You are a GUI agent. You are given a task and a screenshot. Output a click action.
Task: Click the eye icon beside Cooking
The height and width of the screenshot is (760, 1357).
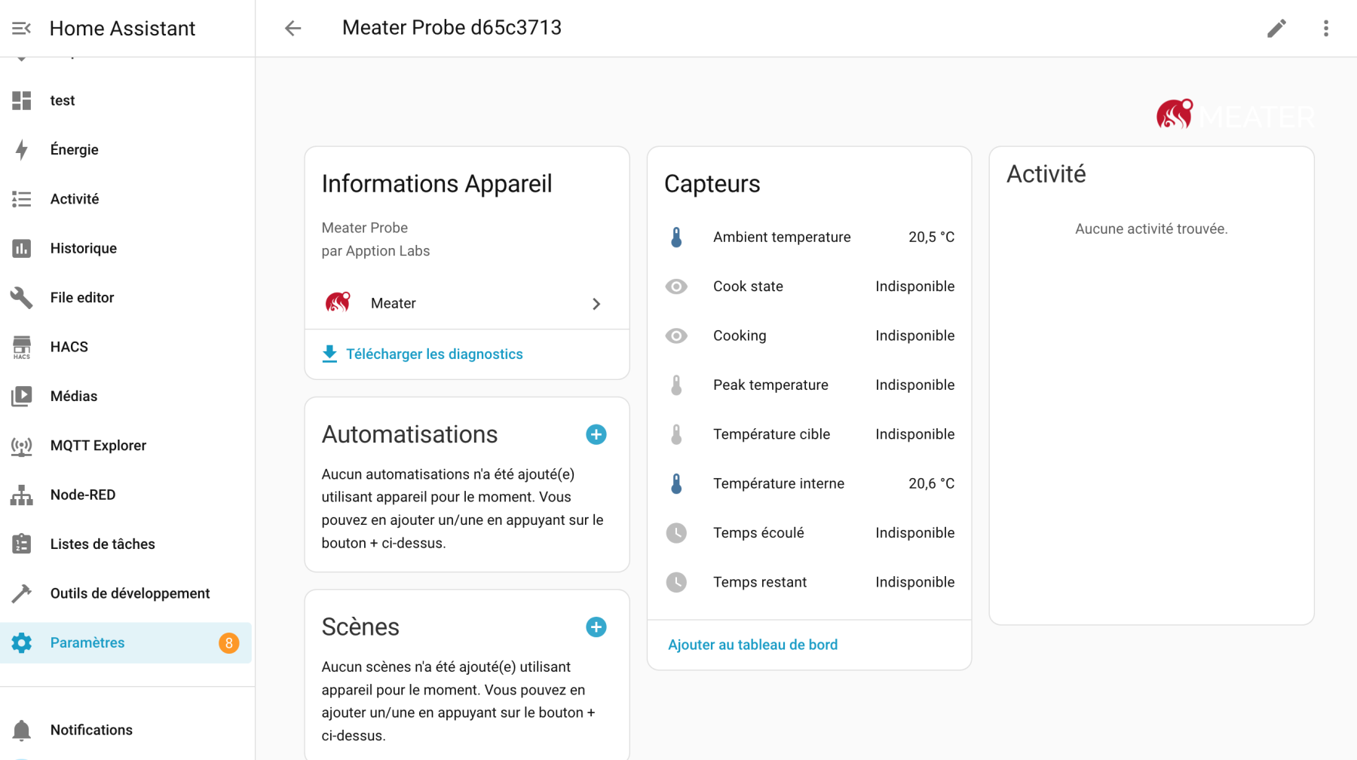click(x=676, y=336)
